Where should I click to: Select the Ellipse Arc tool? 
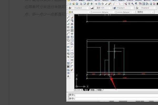[x=68, y=50]
